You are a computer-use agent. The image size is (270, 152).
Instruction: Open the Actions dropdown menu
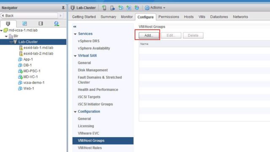pyautogui.click(x=157, y=8)
